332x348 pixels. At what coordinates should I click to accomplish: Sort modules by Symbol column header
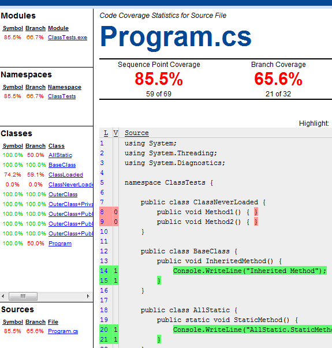pos(13,28)
